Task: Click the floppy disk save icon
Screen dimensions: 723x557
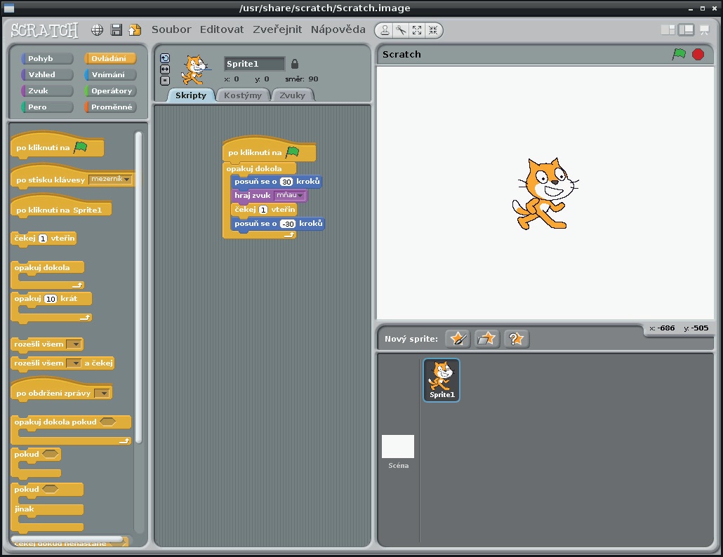Action: (x=117, y=30)
